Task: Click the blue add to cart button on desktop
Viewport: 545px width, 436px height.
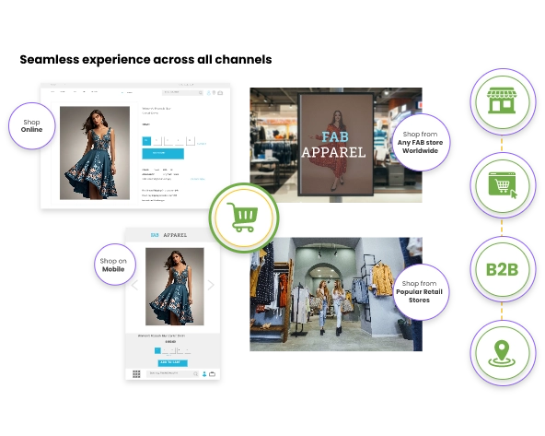Action: click(163, 153)
